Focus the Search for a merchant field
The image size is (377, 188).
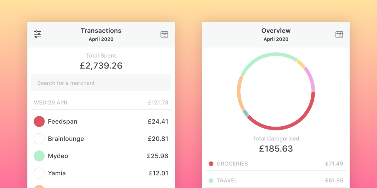(x=101, y=83)
